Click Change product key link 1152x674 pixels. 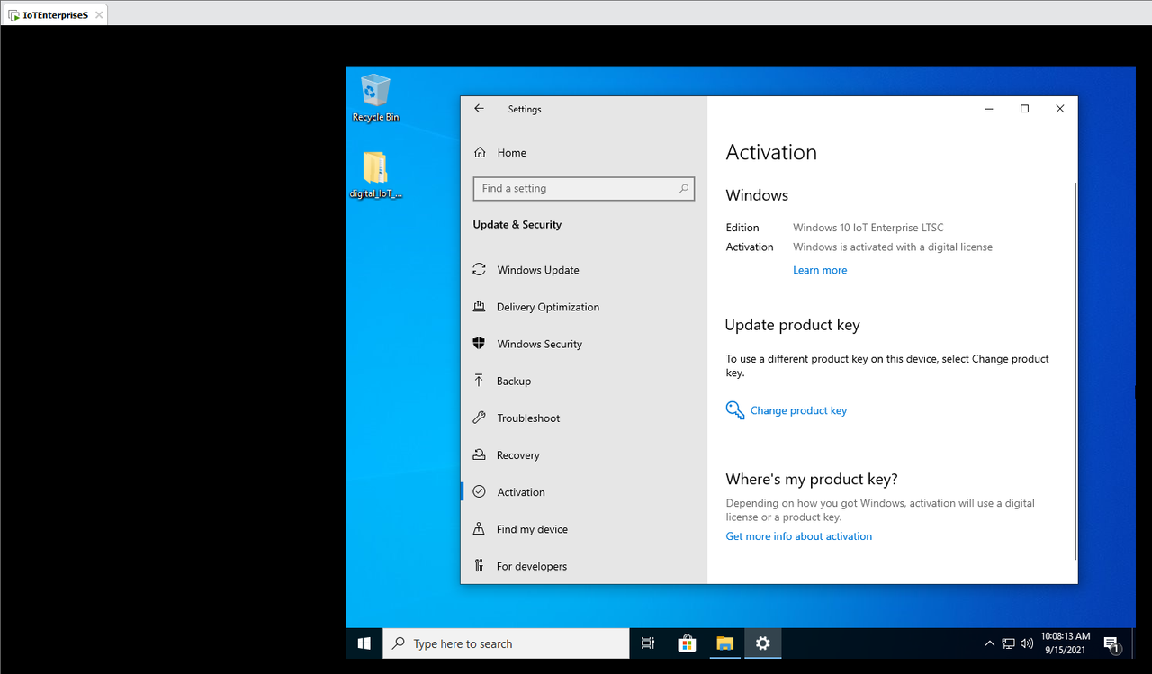click(798, 410)
